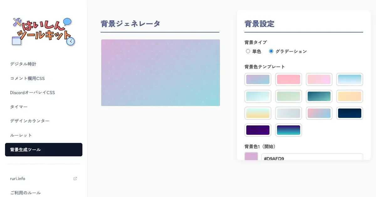Apply the pale orange template swatch
The image size is (376, 197).
tap(349, 96)
